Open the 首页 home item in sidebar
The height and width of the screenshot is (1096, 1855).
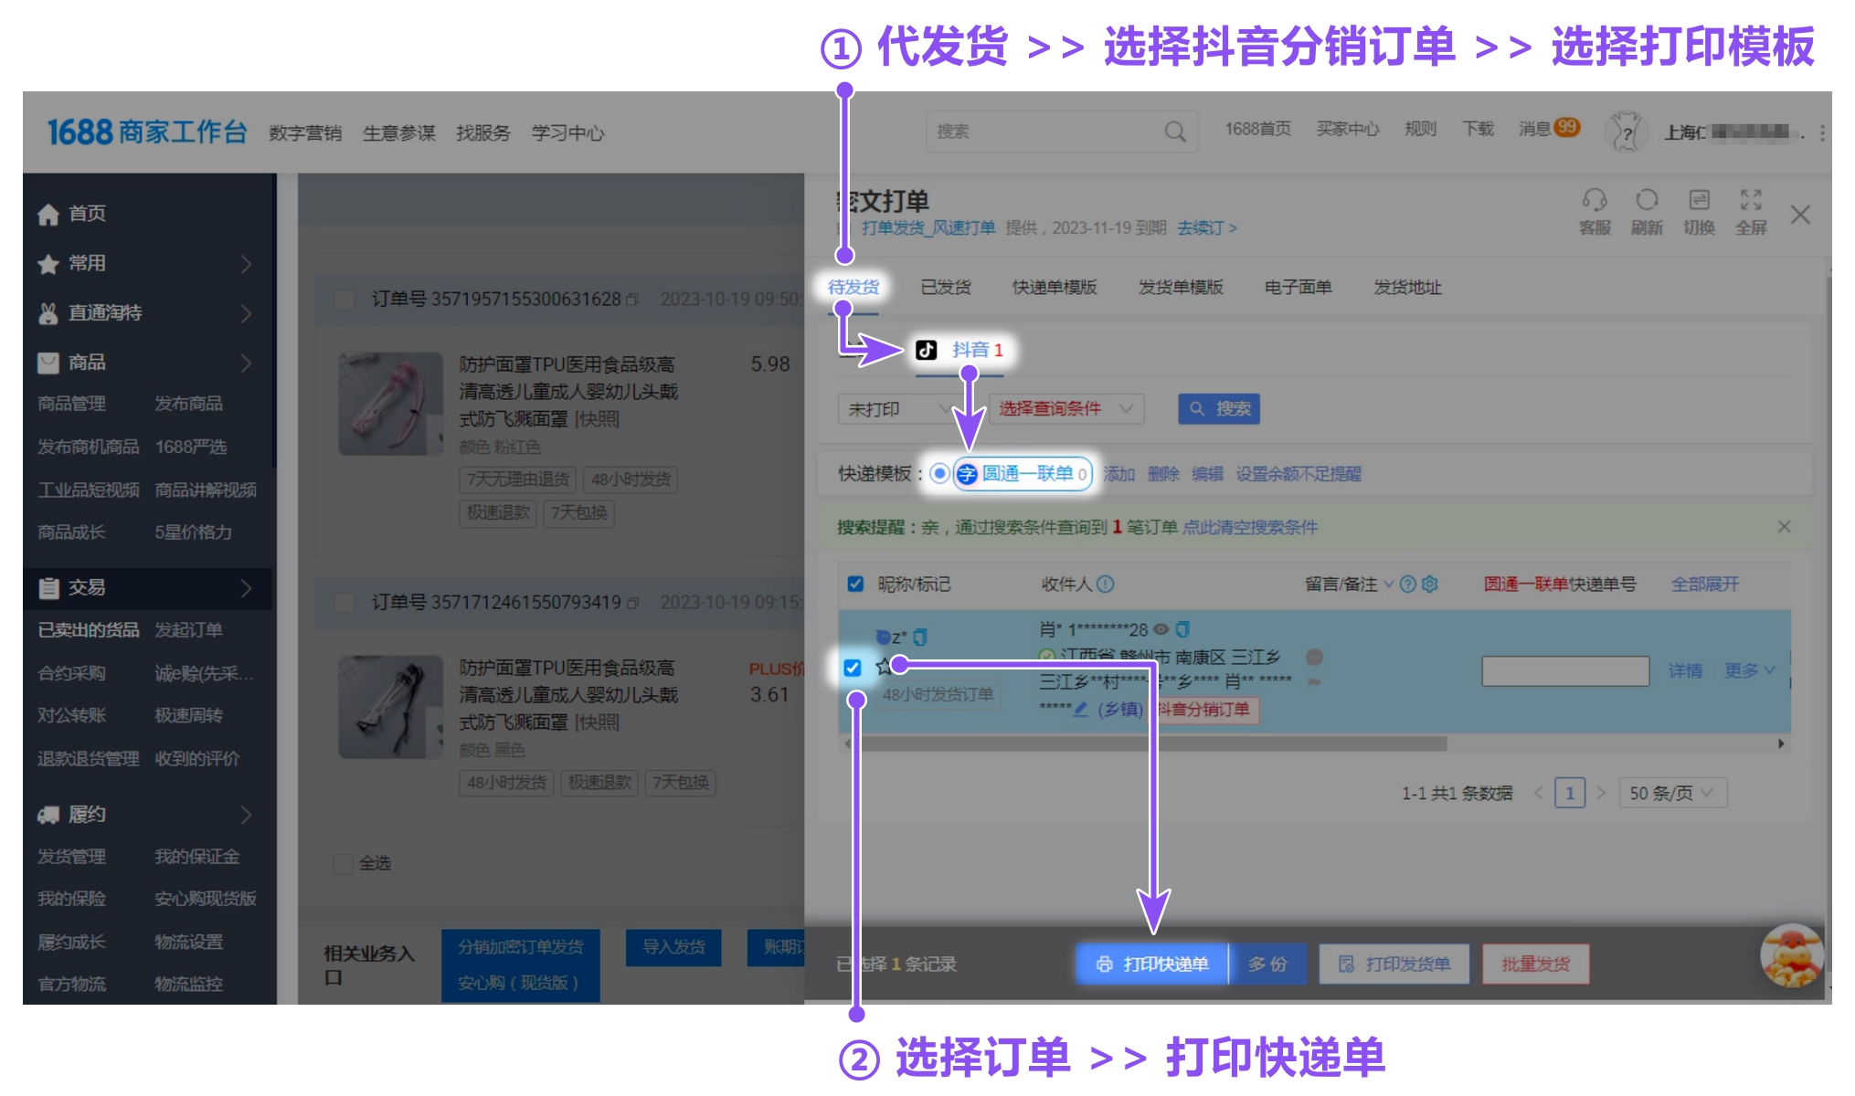[x=71, y=214]
